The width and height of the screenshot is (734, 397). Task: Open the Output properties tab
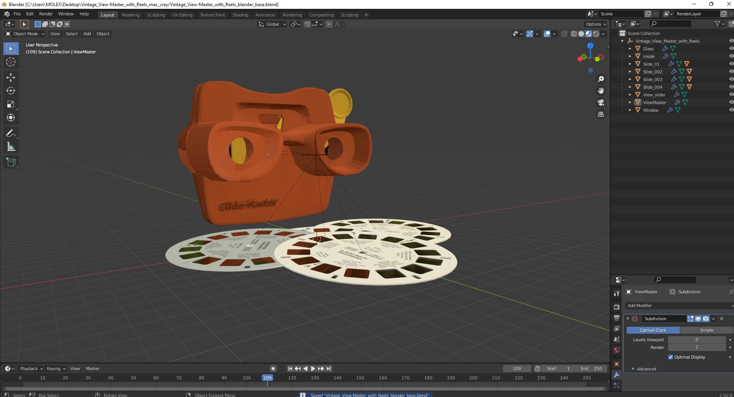[x=617, y=318]
